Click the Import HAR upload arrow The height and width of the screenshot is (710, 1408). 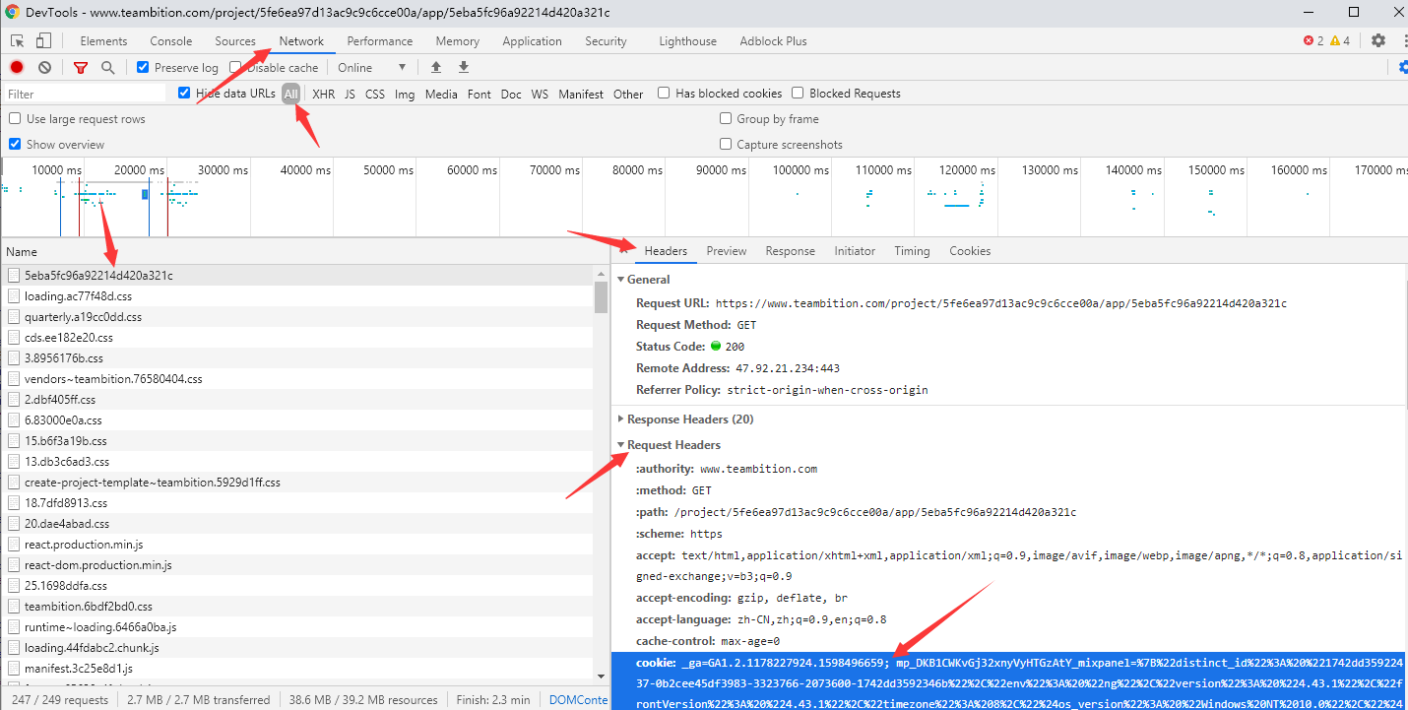436,68
